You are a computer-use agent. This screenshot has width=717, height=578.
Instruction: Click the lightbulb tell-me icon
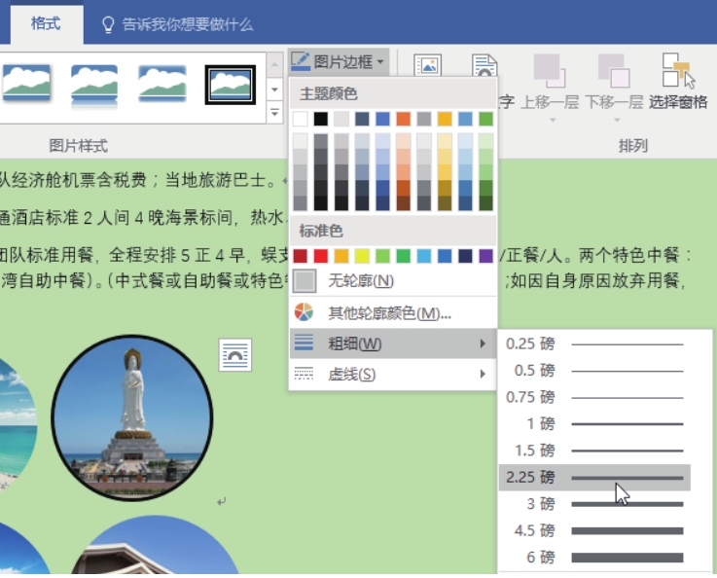108,24
